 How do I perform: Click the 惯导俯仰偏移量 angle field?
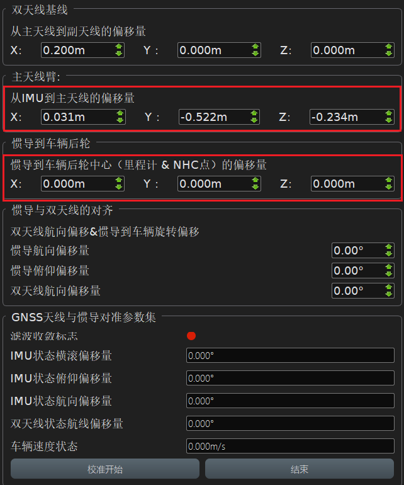click(363, 271)
